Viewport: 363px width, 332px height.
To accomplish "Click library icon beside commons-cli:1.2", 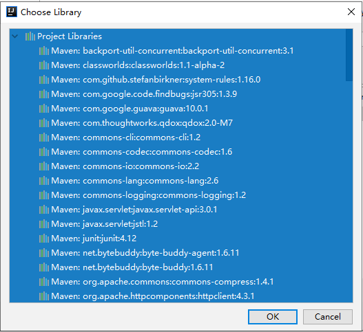I will point(44,137).
